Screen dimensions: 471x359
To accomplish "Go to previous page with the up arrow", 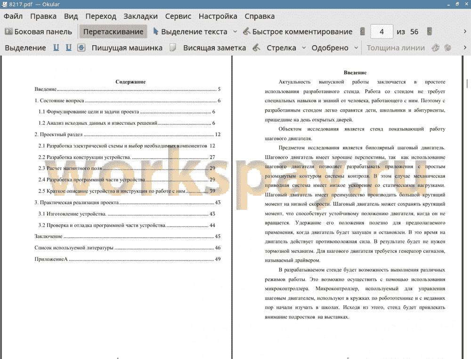I will click(x=363, y=32).
